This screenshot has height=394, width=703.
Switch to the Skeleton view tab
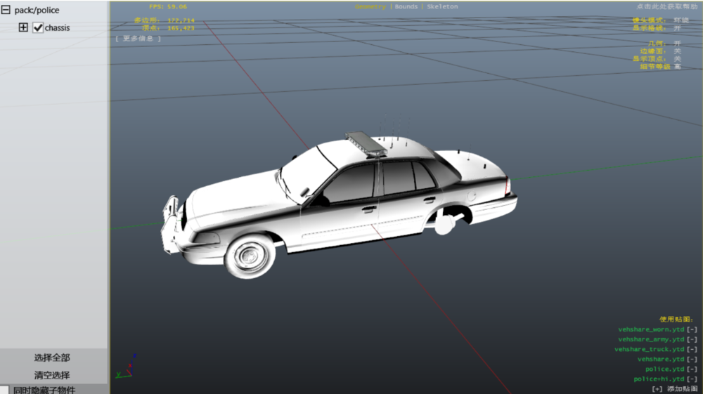442,7
